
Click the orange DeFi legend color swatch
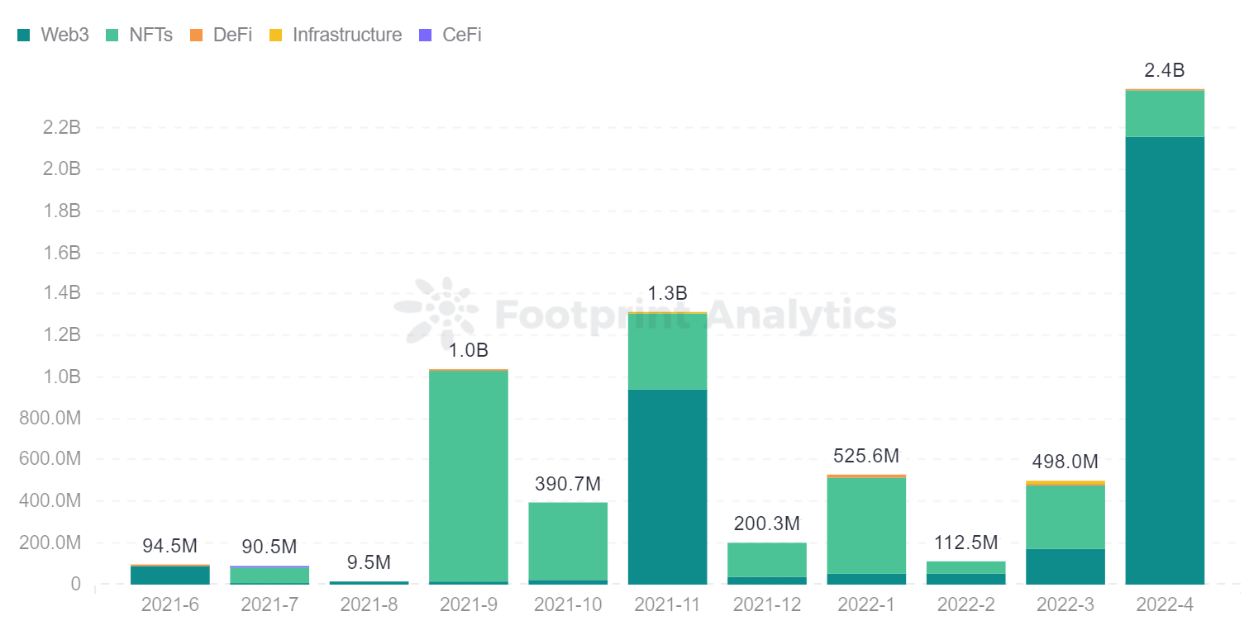tap(197, 35)
